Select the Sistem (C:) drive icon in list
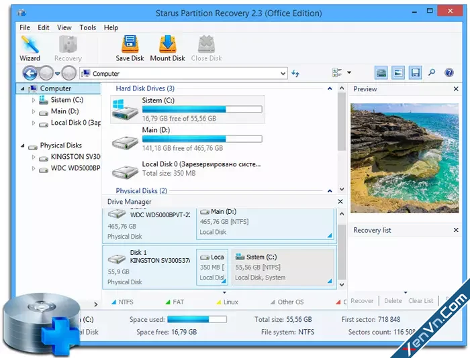The height and width of the screenshot is (358, 470). tap(125, 110)
